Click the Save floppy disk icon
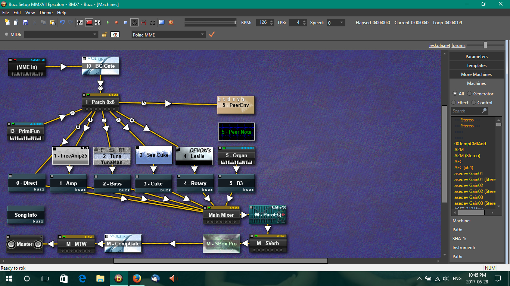 point(25,22)
